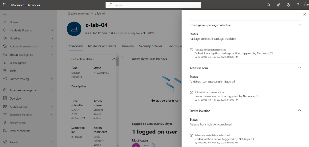Screen dimensions: 309x147
Task: Expand Incidents & alerts menu chevron
Action: click(52, 30)
